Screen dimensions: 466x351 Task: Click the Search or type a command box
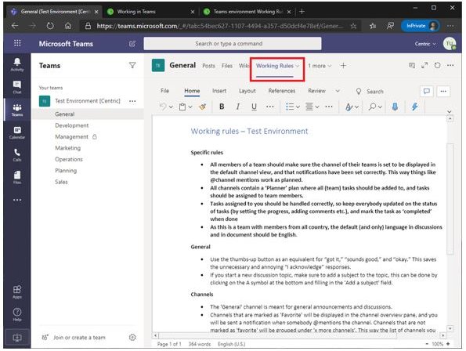click(233, 43)
